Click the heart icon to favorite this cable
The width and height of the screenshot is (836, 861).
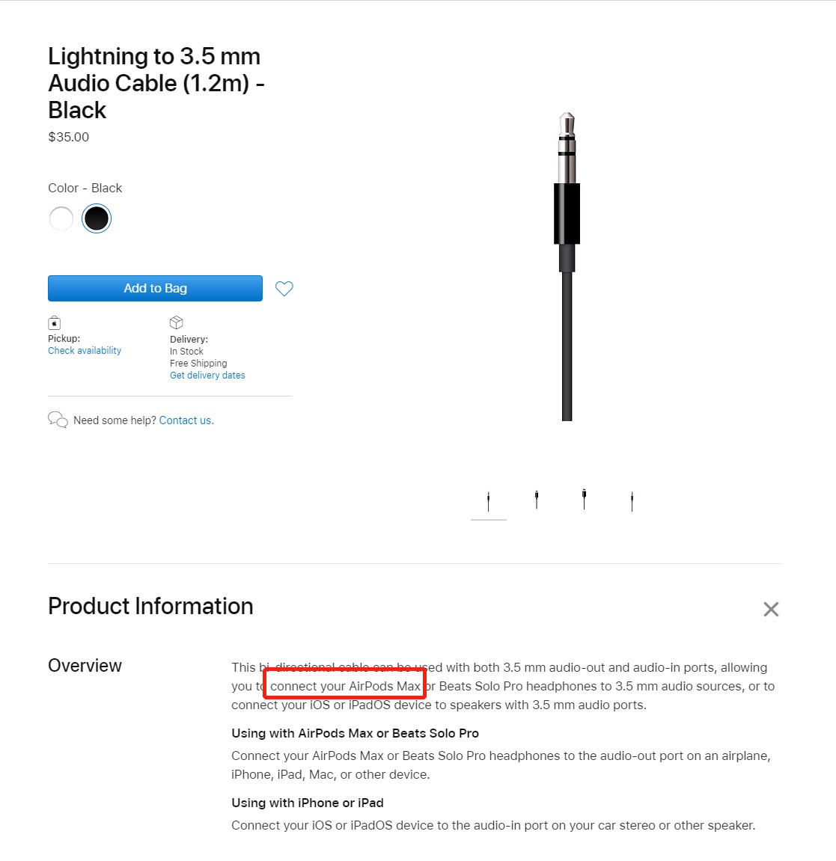pyautogui.click(x=284, y=288)
